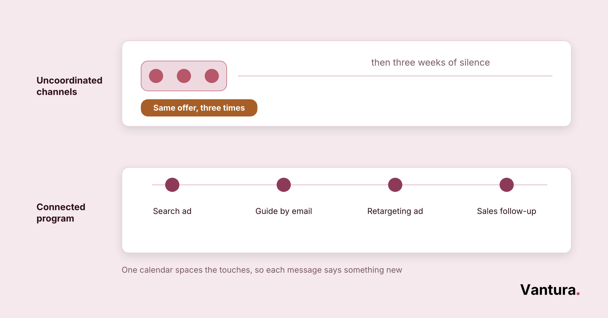Click the calendar spacing caption text
The image size is (608, 318).
[262, 270]
